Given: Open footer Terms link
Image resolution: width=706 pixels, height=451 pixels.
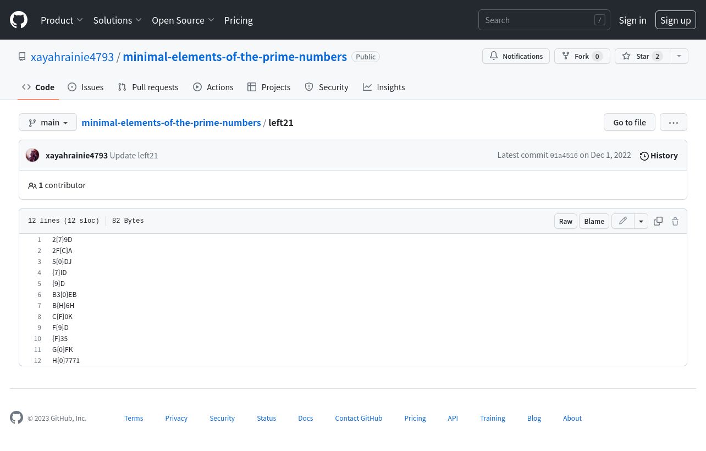Looking at the screenshot, I should click(x=134, y=418).
